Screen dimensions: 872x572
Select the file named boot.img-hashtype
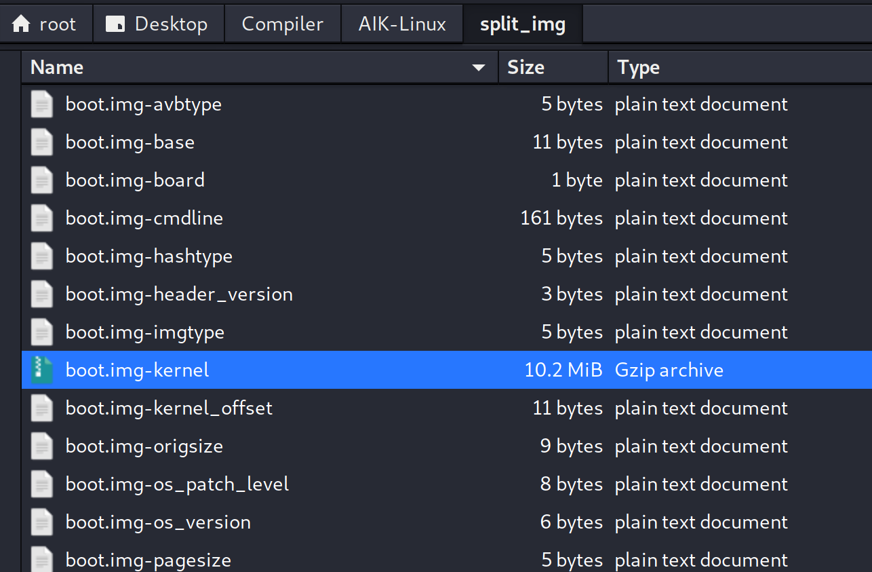149,256
